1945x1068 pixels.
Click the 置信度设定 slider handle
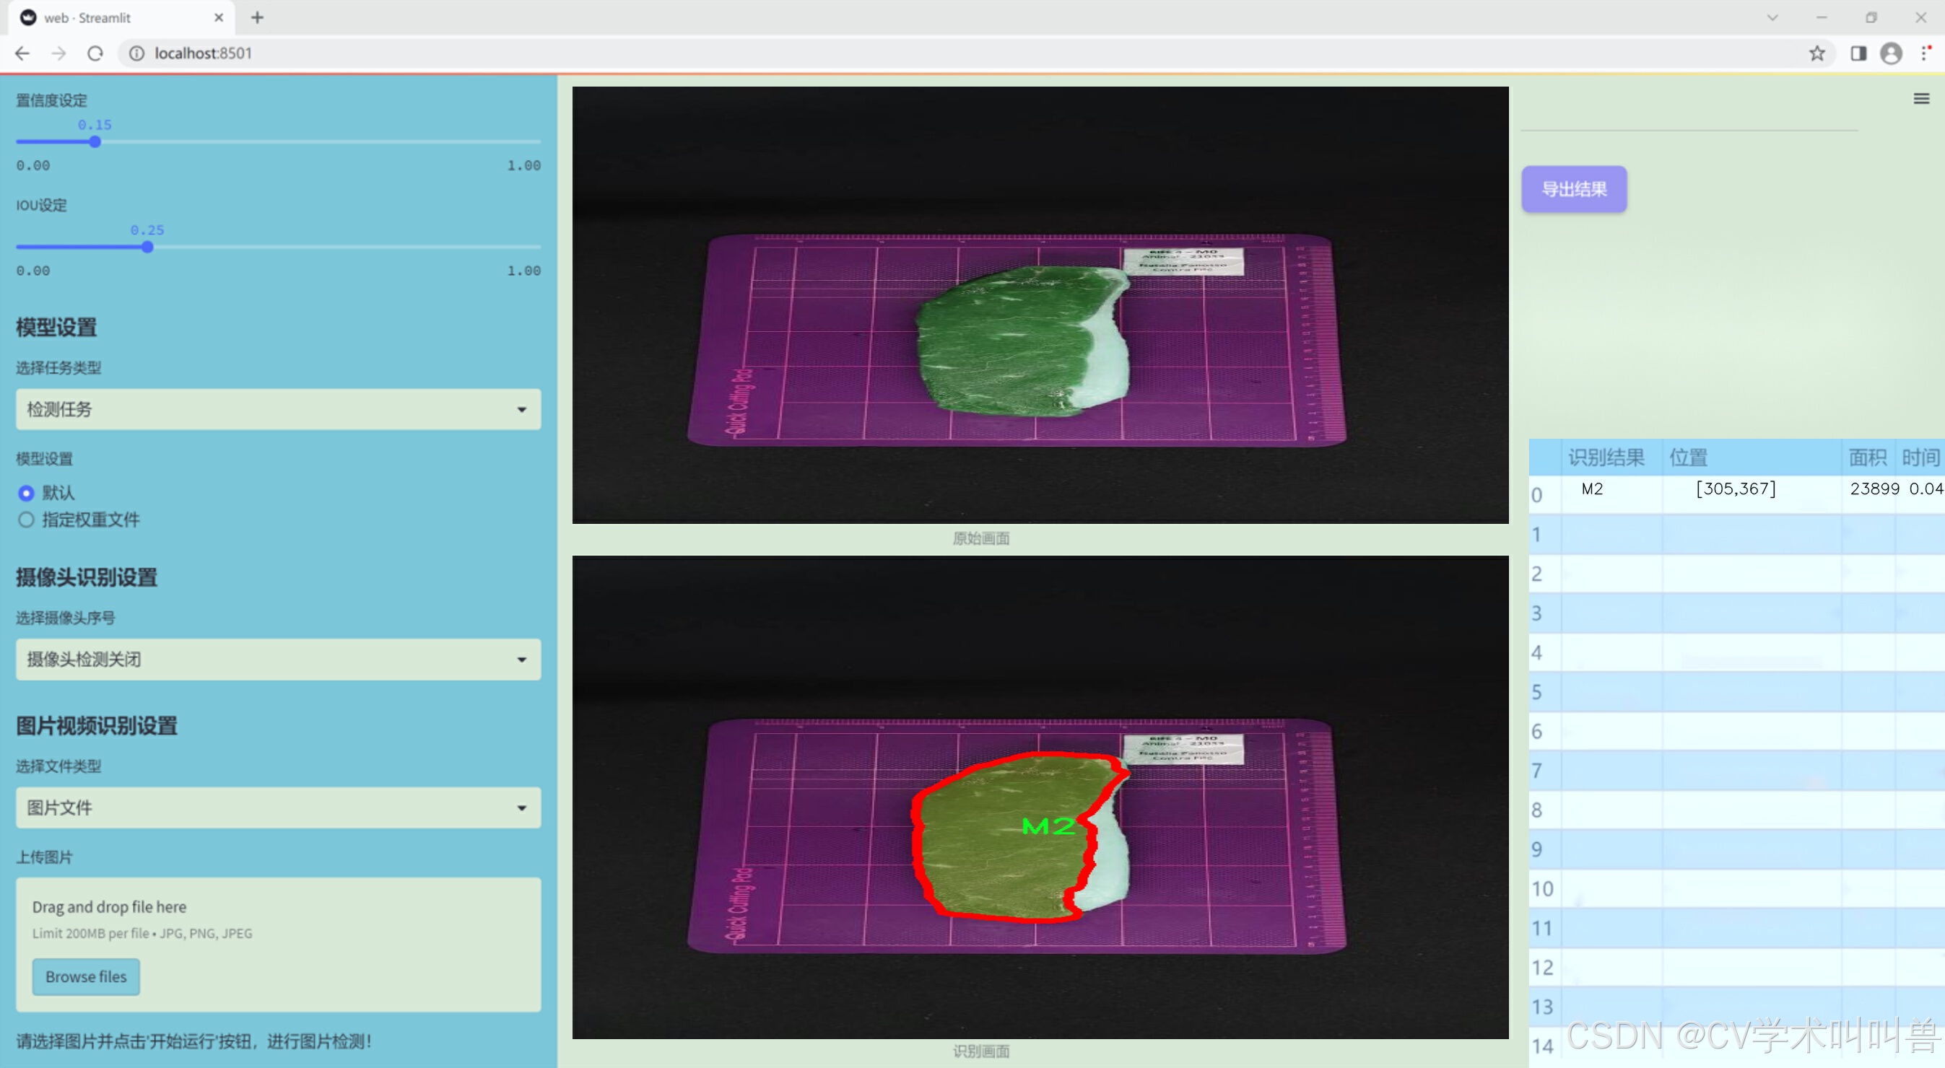pos(95,142)
